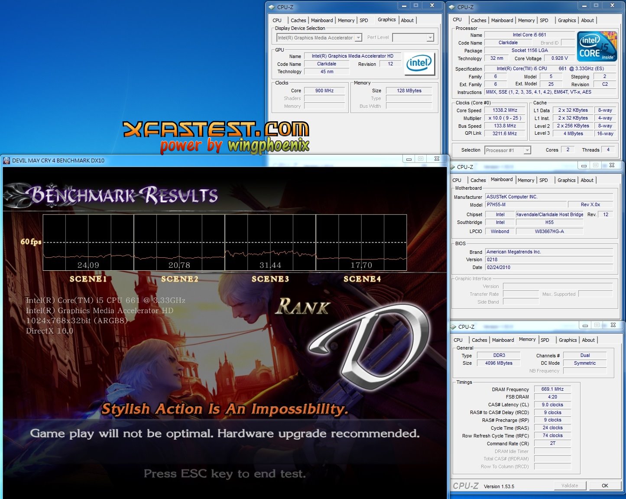
Task: Click CAS# Latency value 9.0 clocks
Action: point(552,405)
